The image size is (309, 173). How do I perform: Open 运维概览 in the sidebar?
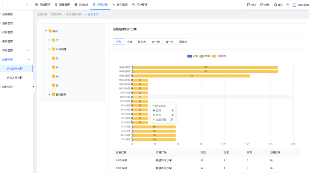(x=8, y=14)
